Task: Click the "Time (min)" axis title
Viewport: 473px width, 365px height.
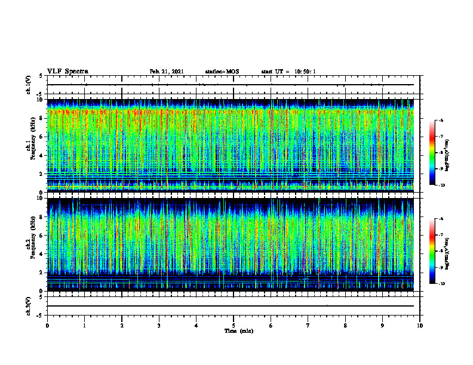Action: click(x=239, y=331)
